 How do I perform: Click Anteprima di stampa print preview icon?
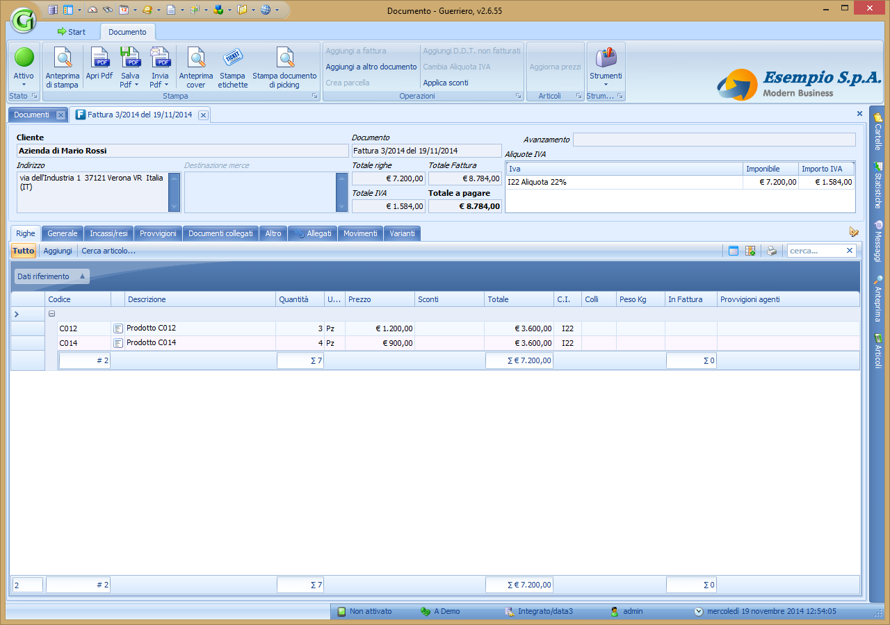63,57
